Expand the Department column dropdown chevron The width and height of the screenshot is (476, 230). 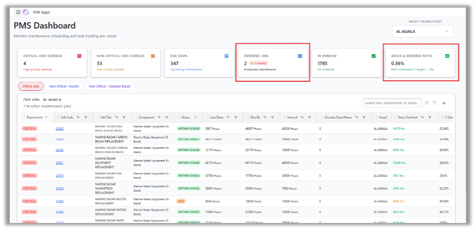tap(47, 117)
